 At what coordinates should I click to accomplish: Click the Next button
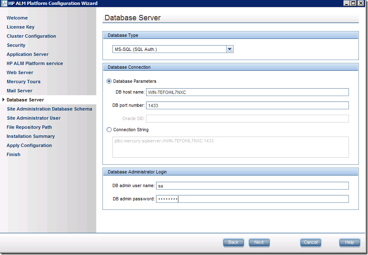tap(259, 243)
